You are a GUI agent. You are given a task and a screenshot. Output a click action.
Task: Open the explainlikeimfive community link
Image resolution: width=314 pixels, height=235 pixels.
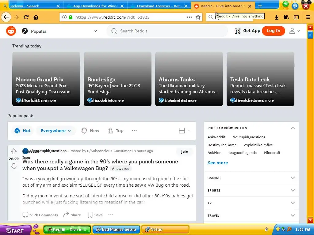point(258,145)
